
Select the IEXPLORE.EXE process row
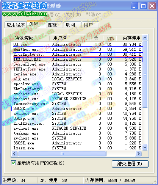point(78,59)
